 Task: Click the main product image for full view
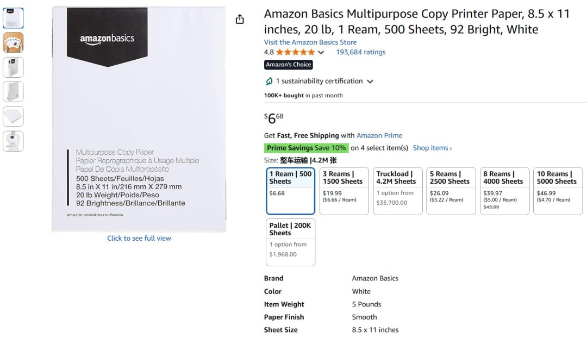[139, 120]
